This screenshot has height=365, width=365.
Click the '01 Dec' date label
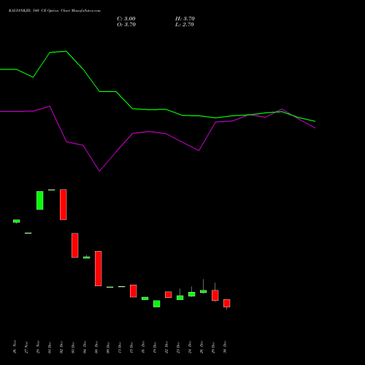[x=50, y=347]
